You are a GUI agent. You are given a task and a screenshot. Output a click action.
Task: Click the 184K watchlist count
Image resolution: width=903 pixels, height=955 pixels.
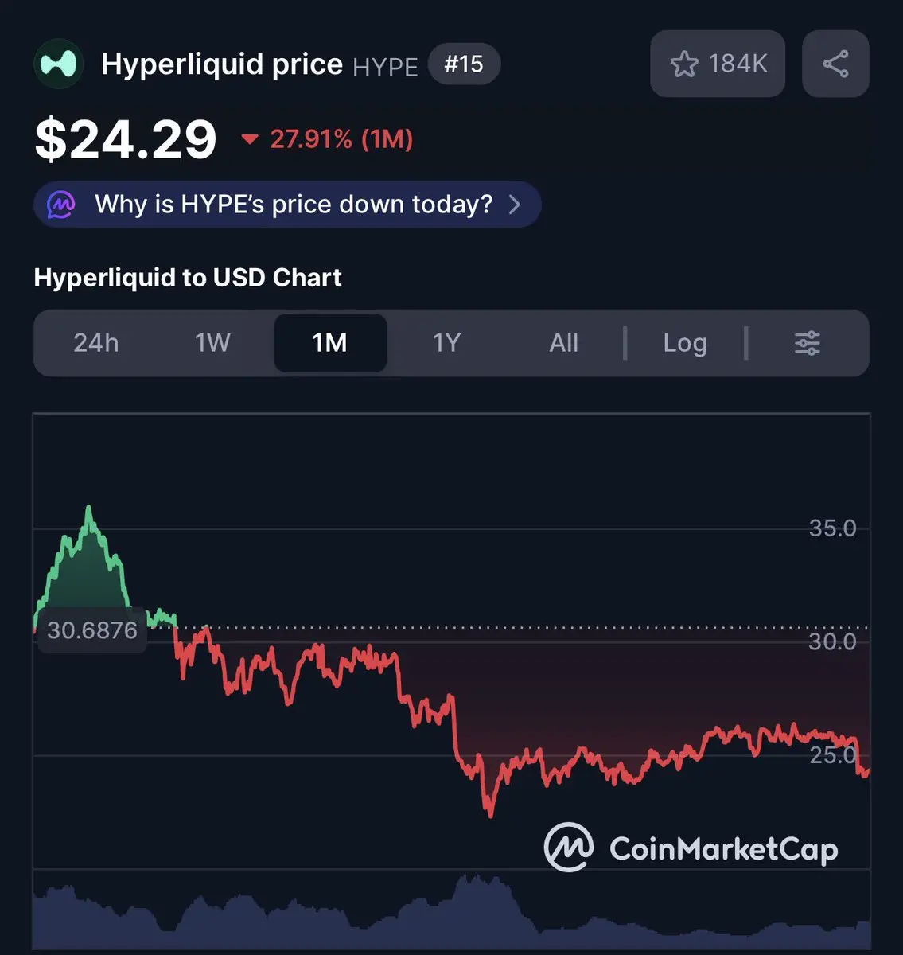point(738,64)
